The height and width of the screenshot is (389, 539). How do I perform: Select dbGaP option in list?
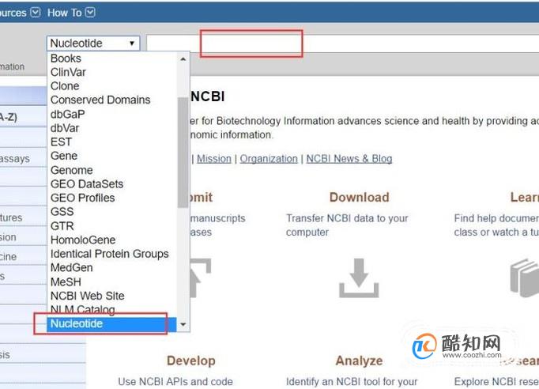(x=111, y=114)
